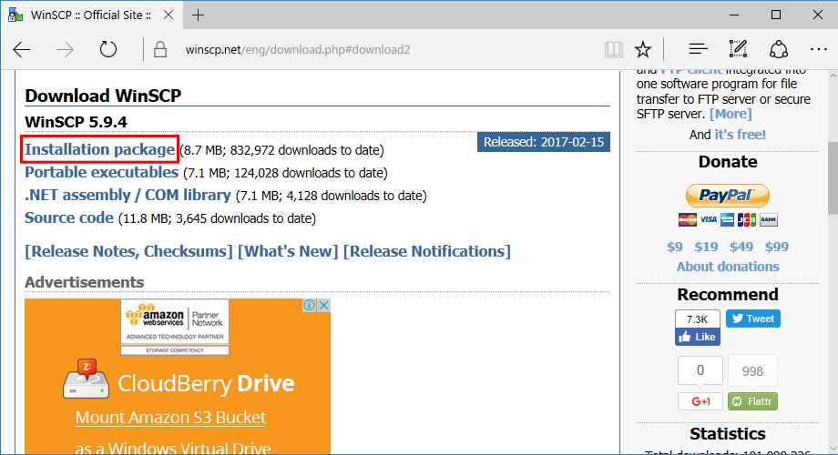This screenshot has width=838, height=455.
Task: Open the Share icon in toolbar
Action: 778,49
